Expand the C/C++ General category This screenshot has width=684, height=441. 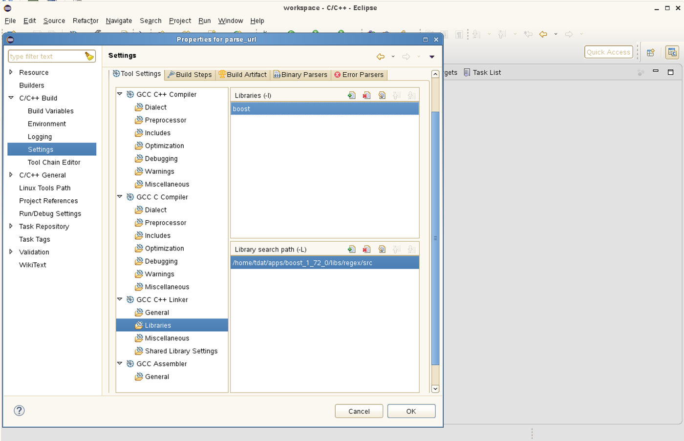(11, 175)
